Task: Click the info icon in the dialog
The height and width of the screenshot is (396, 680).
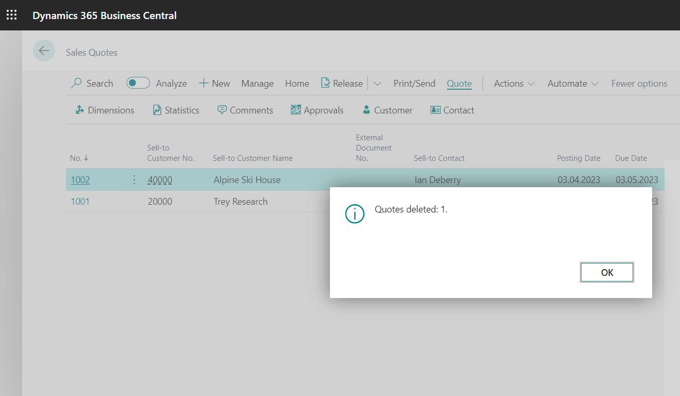Action: tap(355, 213)
